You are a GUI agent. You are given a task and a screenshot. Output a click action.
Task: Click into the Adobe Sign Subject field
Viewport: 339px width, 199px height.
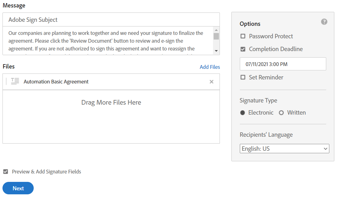pyautogui.click(x=111, y=20)
